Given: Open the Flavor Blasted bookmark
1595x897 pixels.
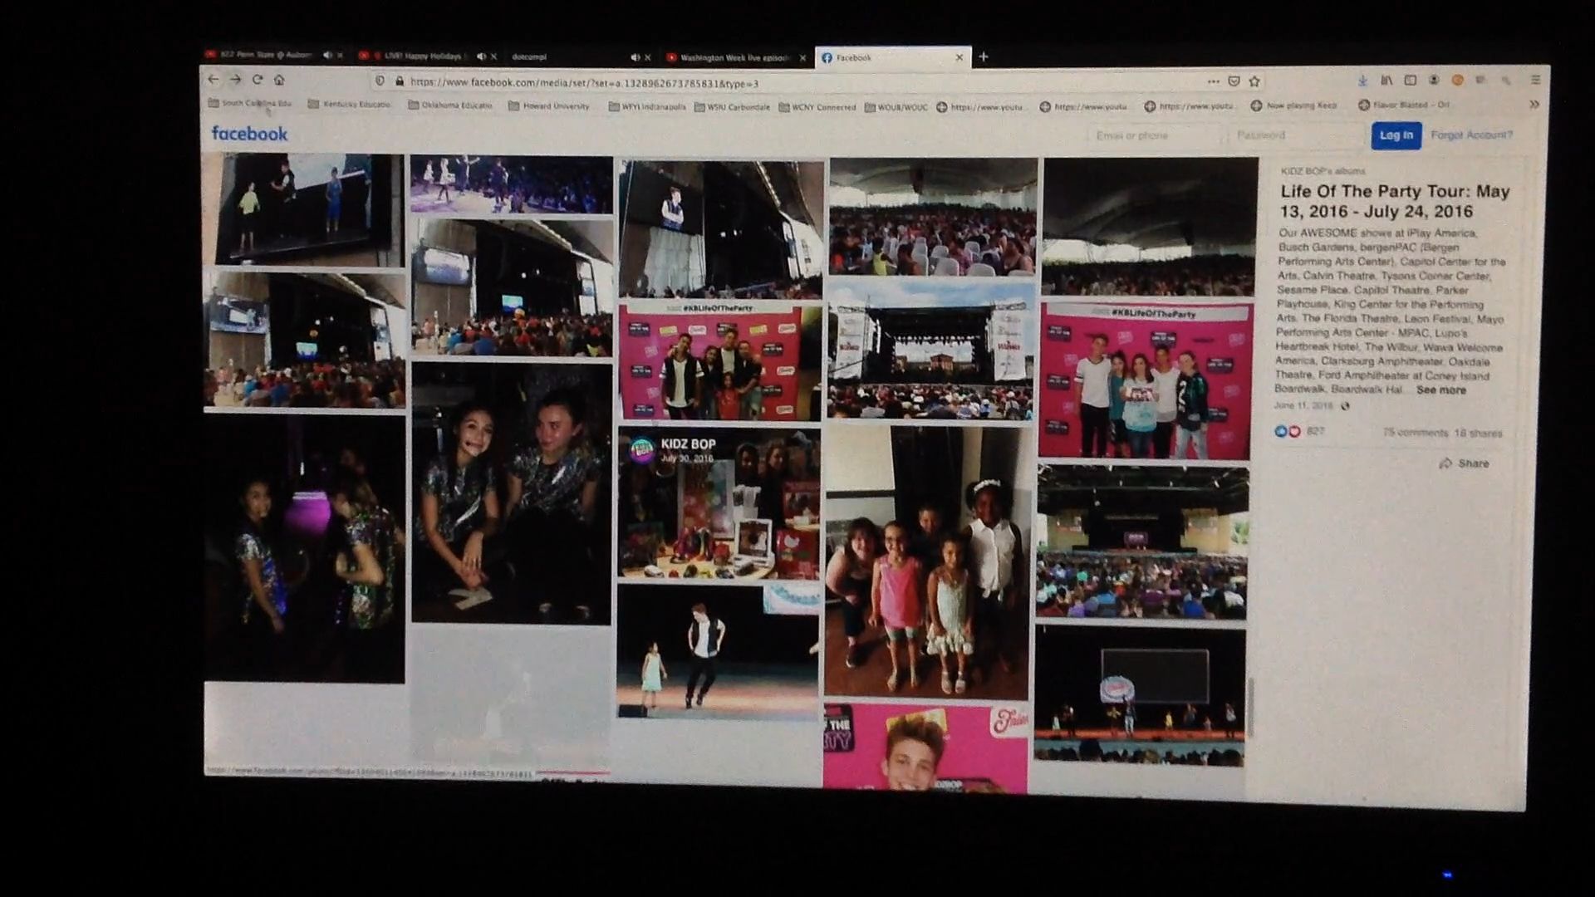Looking at the screenshot, I should click(1404, 105).
